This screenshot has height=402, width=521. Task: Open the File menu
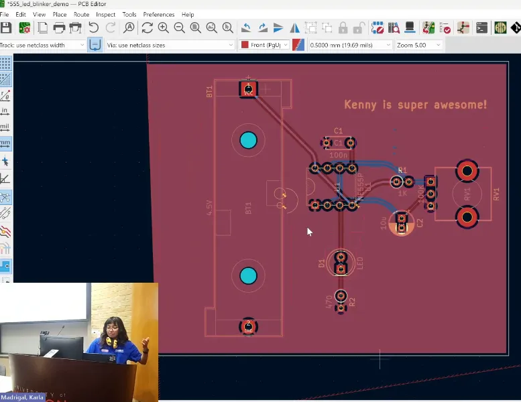(x=4, y=15)
